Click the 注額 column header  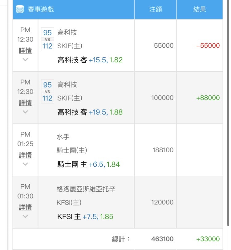click(x=155, y=9)
